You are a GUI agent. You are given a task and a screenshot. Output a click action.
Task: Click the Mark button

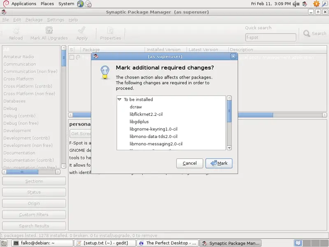pyautogui.click(x=219, y=163)
